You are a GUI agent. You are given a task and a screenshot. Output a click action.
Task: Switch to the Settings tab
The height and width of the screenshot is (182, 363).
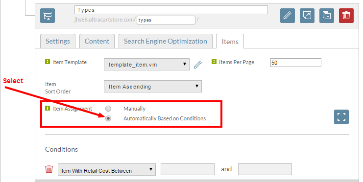pyautogui.click(x=58, y=41)
